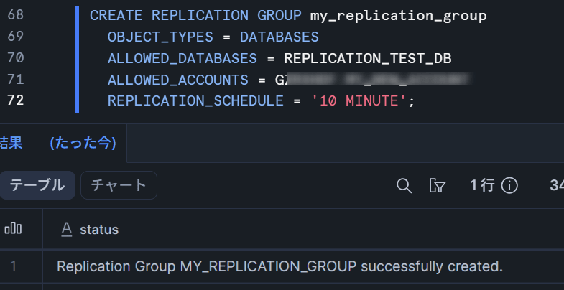The height and width of the screenshot is (290, 564).
Task: Click line number 68 in the gutter
Action: coord(15,15)
